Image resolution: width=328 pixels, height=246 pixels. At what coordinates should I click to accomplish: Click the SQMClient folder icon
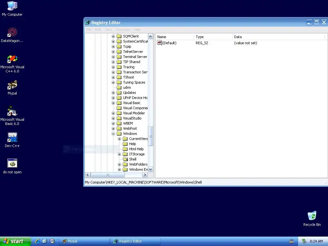pos(119,36)
